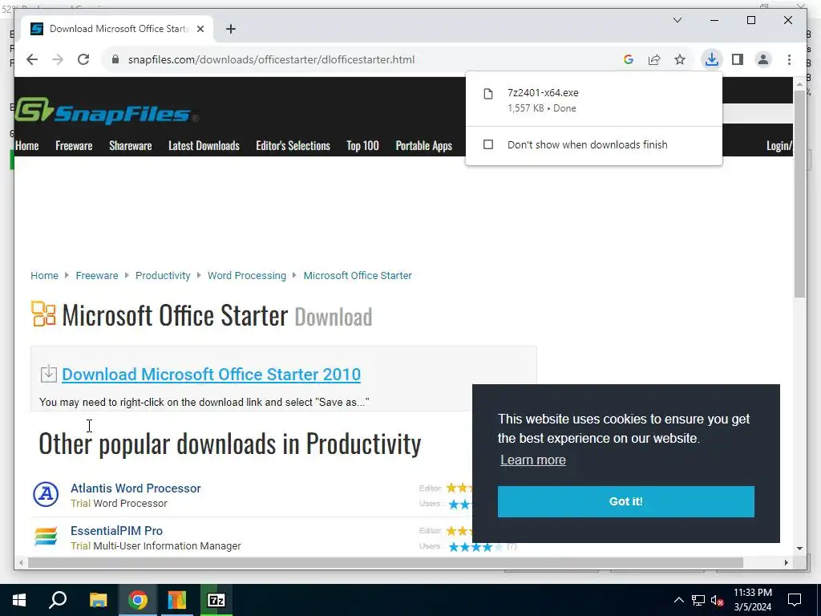
Task: Go back to the previous page
Action: (32, 59)
